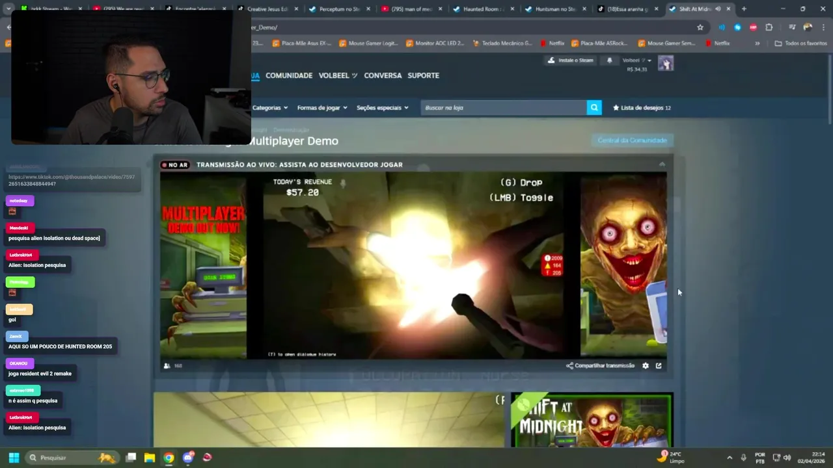Expand hidden system tray icons
Screen dimensions: 833x468
729,458
